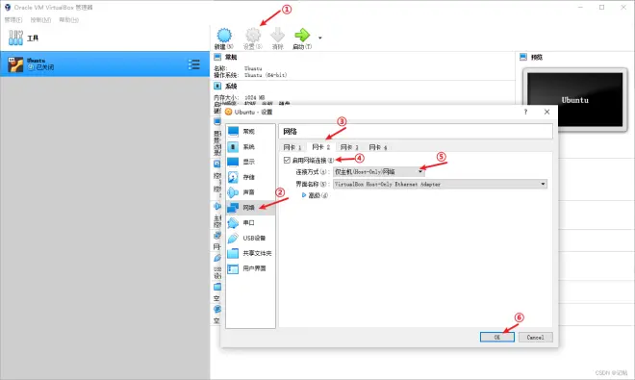Open the Attached to (连接方式) Host-Only dropdown
Screen dimensions: 635x380
(379, 172)
